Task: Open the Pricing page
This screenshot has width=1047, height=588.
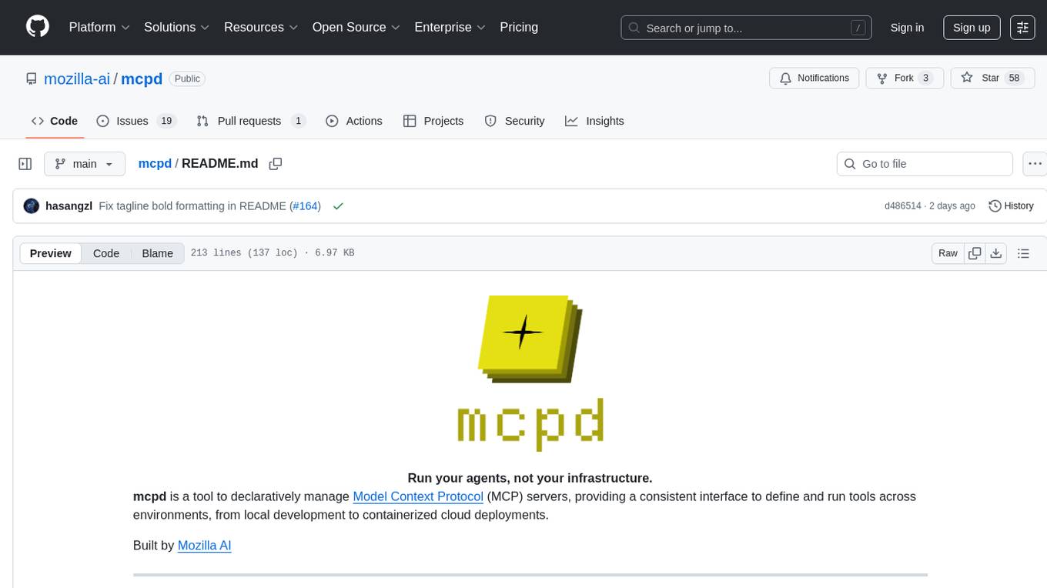Action: click(x=519, y=27)
